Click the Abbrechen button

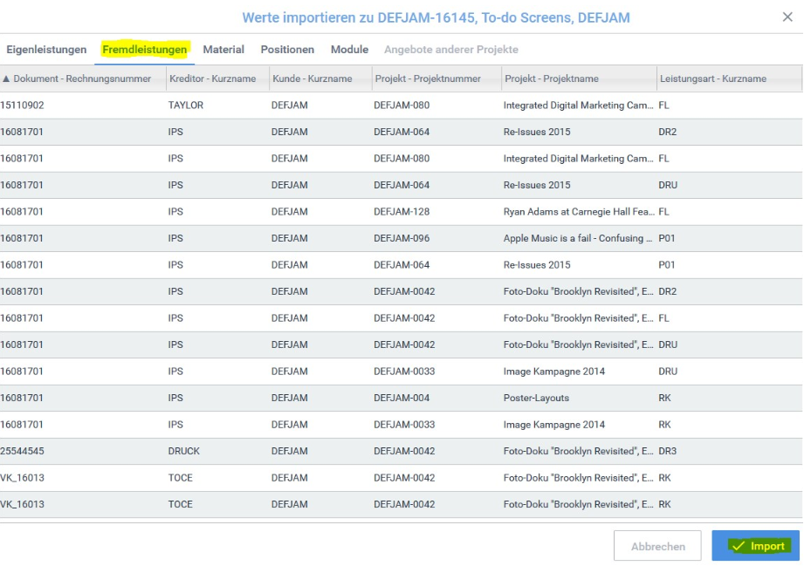coord(657,546)
